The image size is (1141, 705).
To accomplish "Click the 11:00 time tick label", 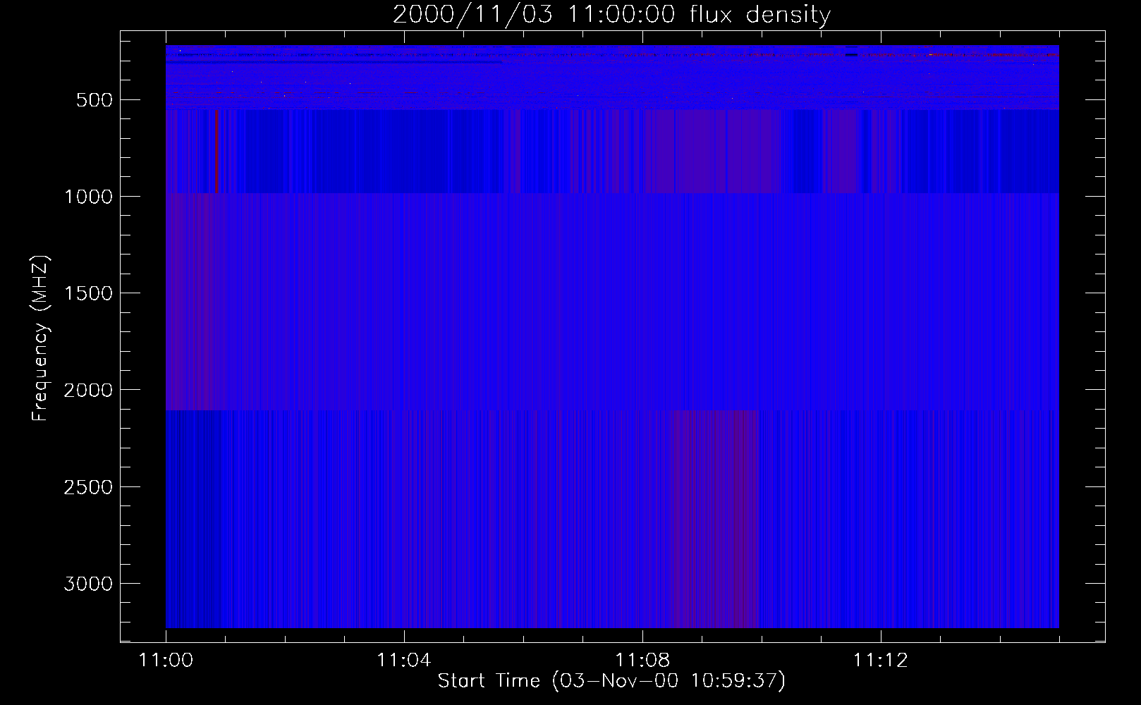I will point(166,661).
